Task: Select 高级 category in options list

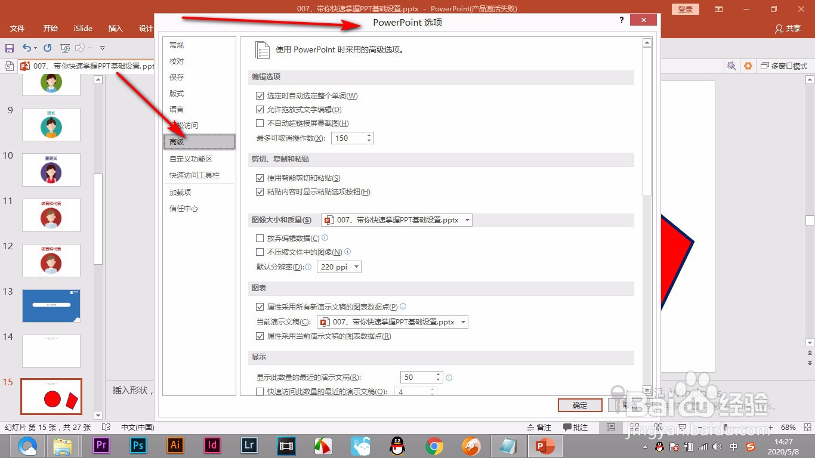Action: tap(199, 141)
